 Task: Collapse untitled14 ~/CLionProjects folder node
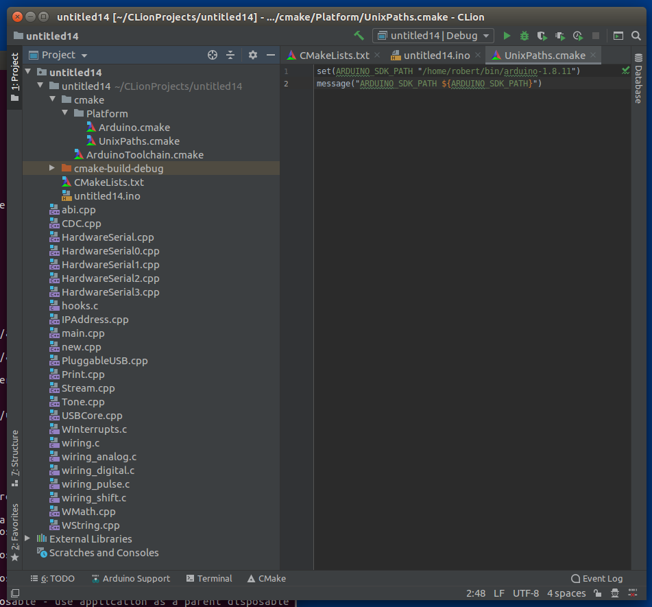[x=40, y=85]
